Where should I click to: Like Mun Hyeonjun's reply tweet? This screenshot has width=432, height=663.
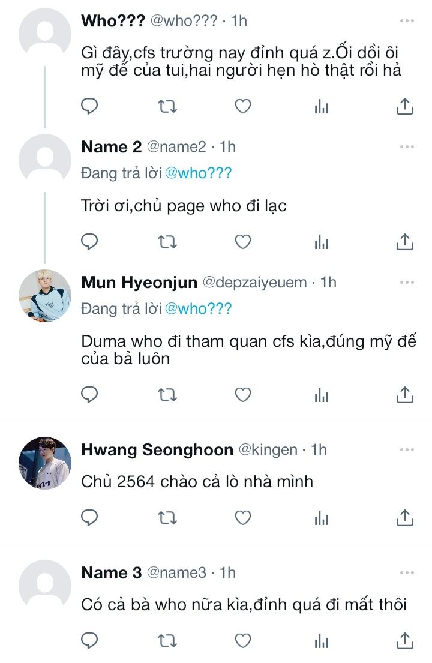(x=242, y=395)
